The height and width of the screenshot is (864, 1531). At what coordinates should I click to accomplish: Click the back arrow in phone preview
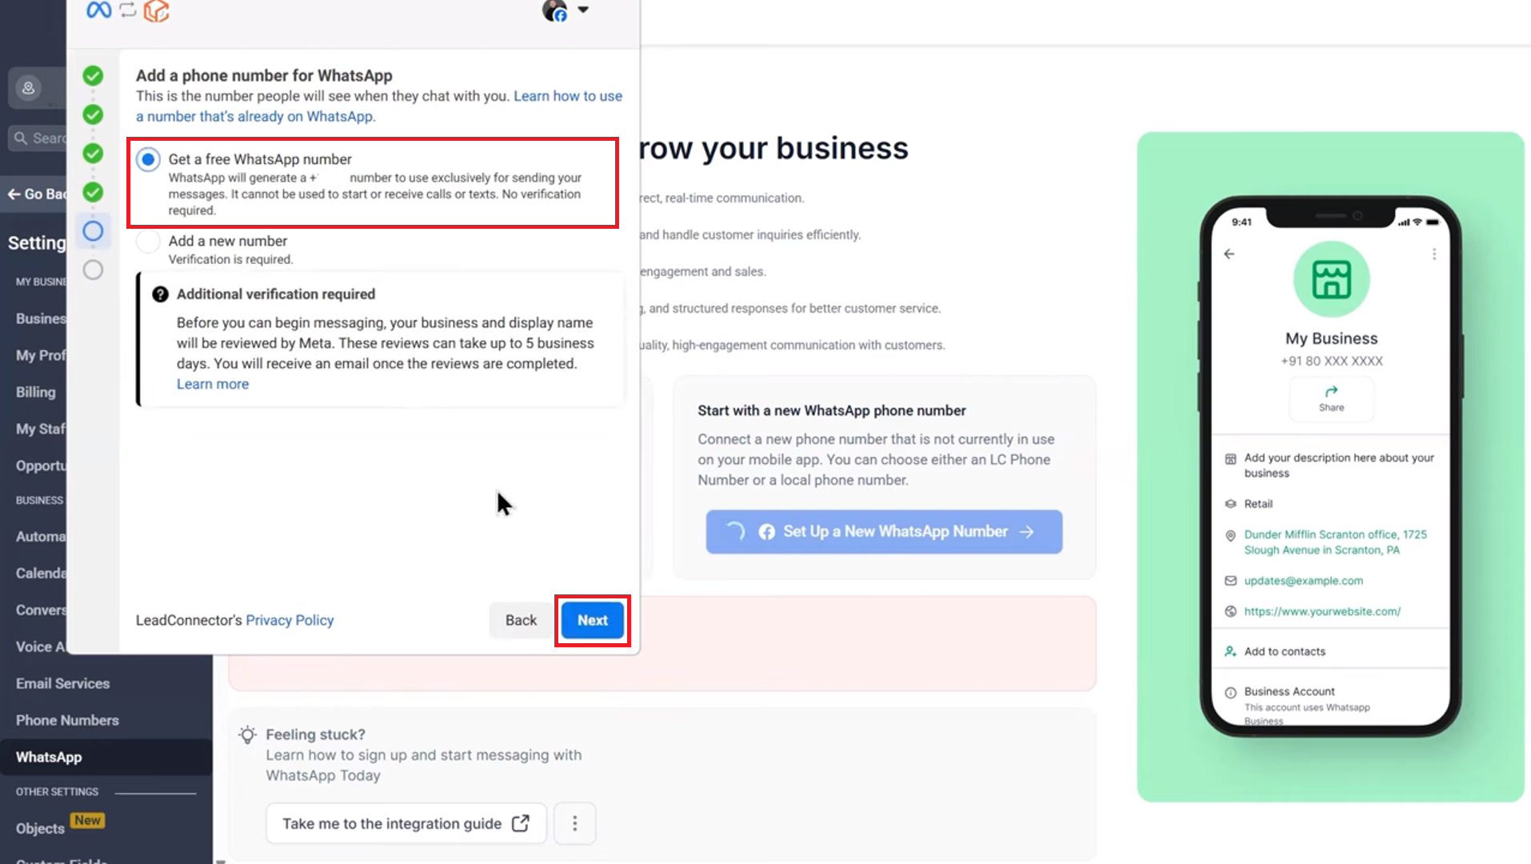(x=1229, y=254)
